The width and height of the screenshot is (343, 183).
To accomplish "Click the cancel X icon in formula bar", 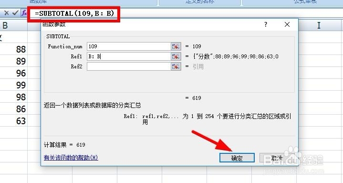I will click(7, 13).
